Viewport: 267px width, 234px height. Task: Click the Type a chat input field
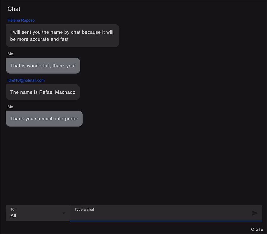point(166,213)
